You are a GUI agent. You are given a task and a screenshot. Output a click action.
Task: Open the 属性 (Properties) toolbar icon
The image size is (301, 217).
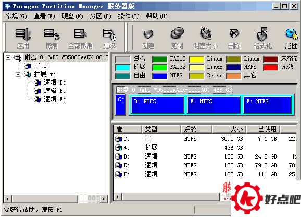[x=291, y=34]
